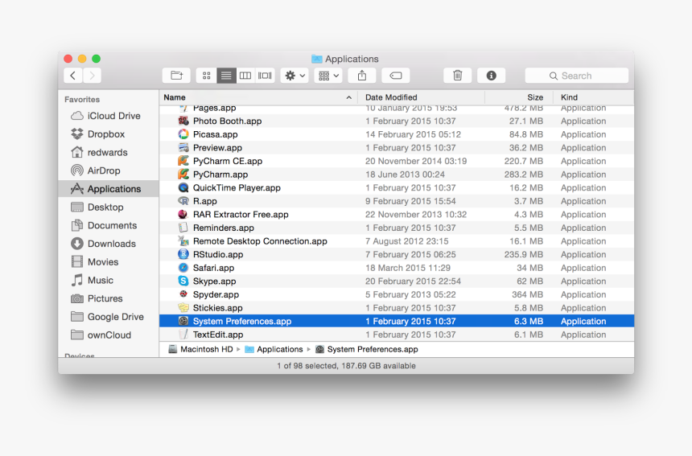The image size is (692, 456).
Task: Click the trash Delete toolbar button
Action: click(458, 76)
